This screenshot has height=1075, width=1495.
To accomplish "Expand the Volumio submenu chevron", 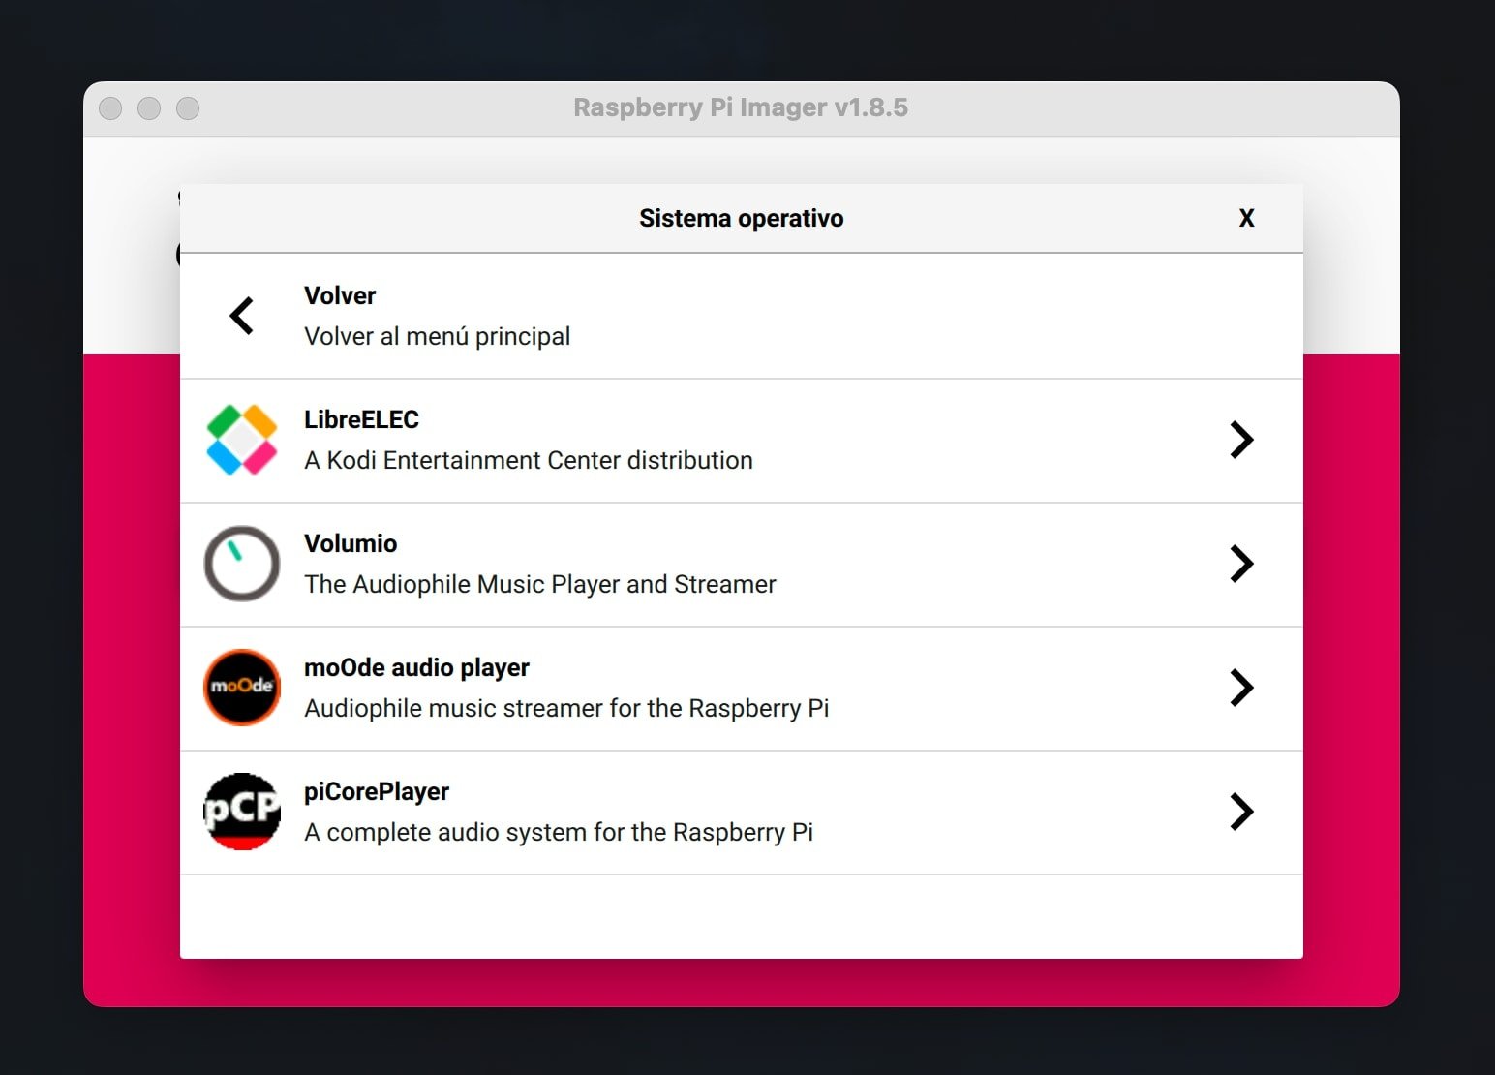I will coord(1241,564).
